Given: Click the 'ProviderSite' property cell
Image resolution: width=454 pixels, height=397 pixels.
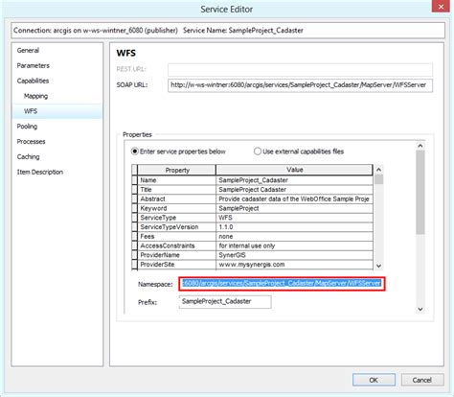Looking at the screenshot, I should pos(177,265).
